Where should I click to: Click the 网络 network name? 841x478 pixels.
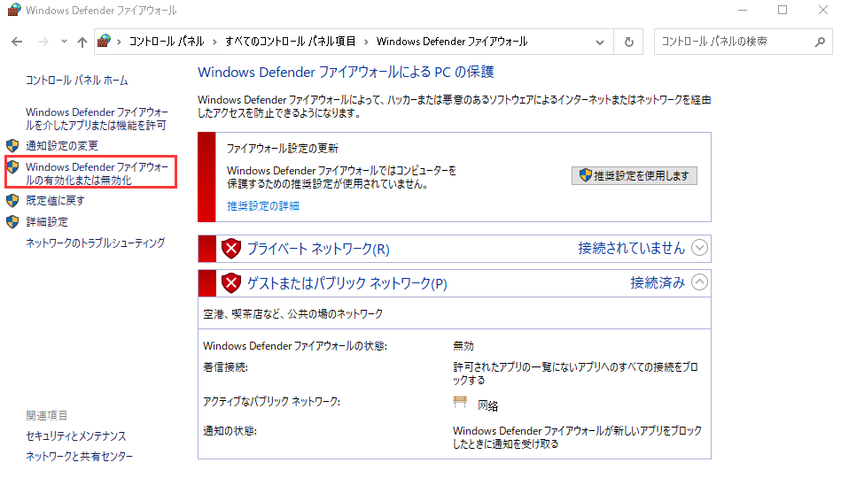(487, 405)
